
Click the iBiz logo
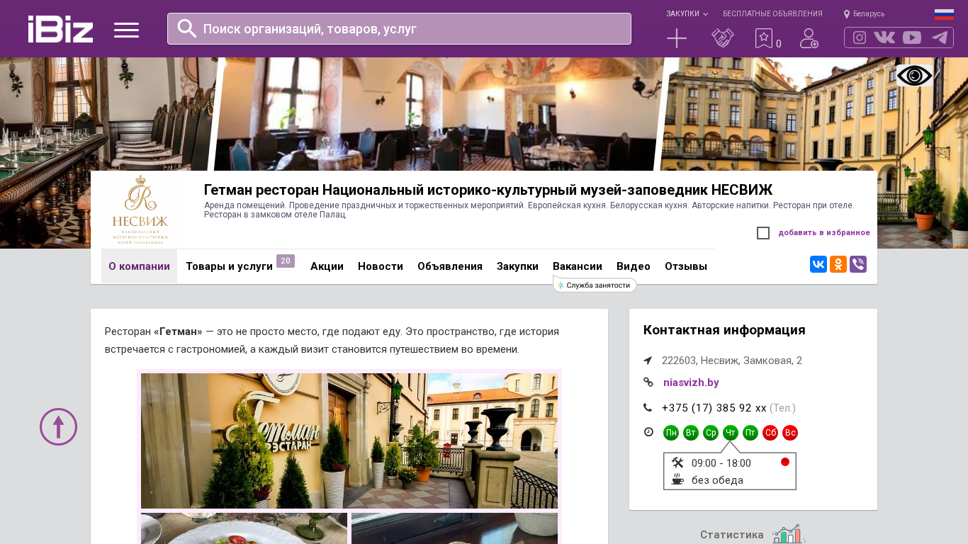(x=60, y=29)
